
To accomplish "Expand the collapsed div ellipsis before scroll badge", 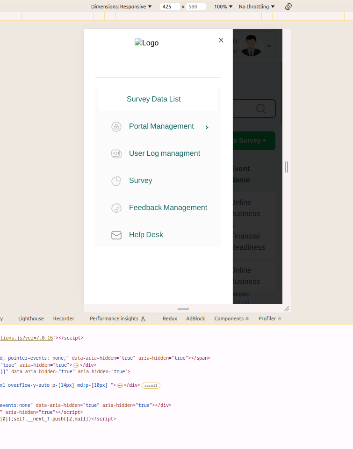I will tap(120, 385).
